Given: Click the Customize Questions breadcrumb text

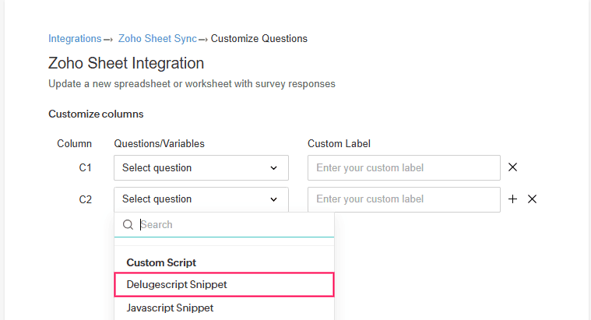Looking at the screenshot, I should (259, 38).
